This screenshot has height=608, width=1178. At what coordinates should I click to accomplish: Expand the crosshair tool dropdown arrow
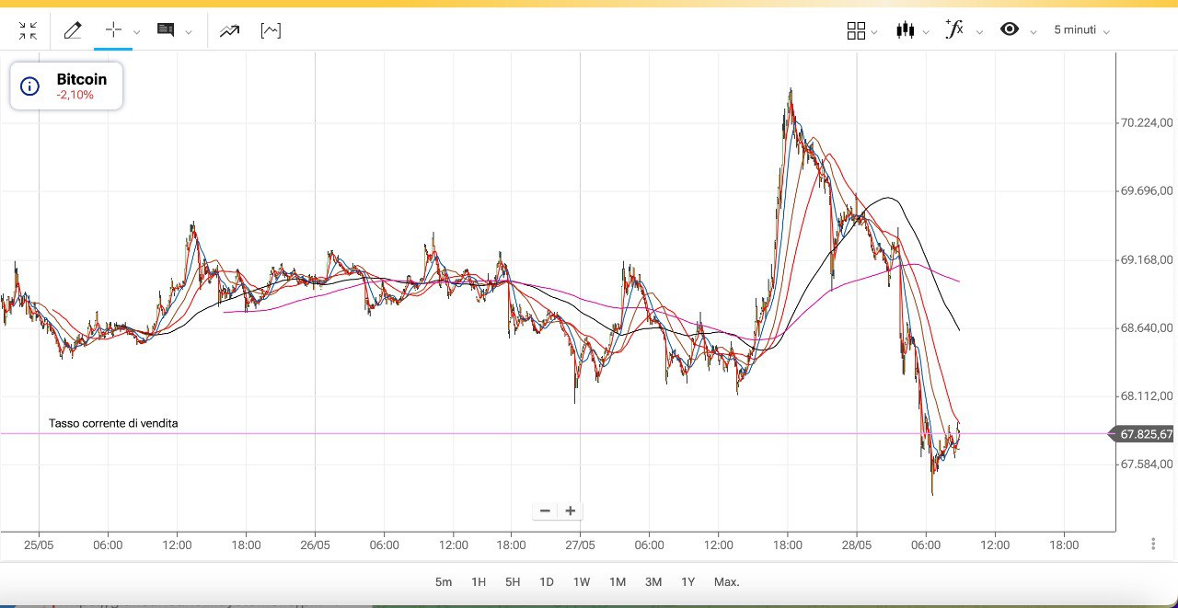pos(137,31)
